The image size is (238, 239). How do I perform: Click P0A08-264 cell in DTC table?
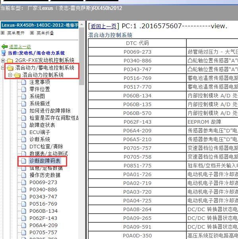point(137,210)
